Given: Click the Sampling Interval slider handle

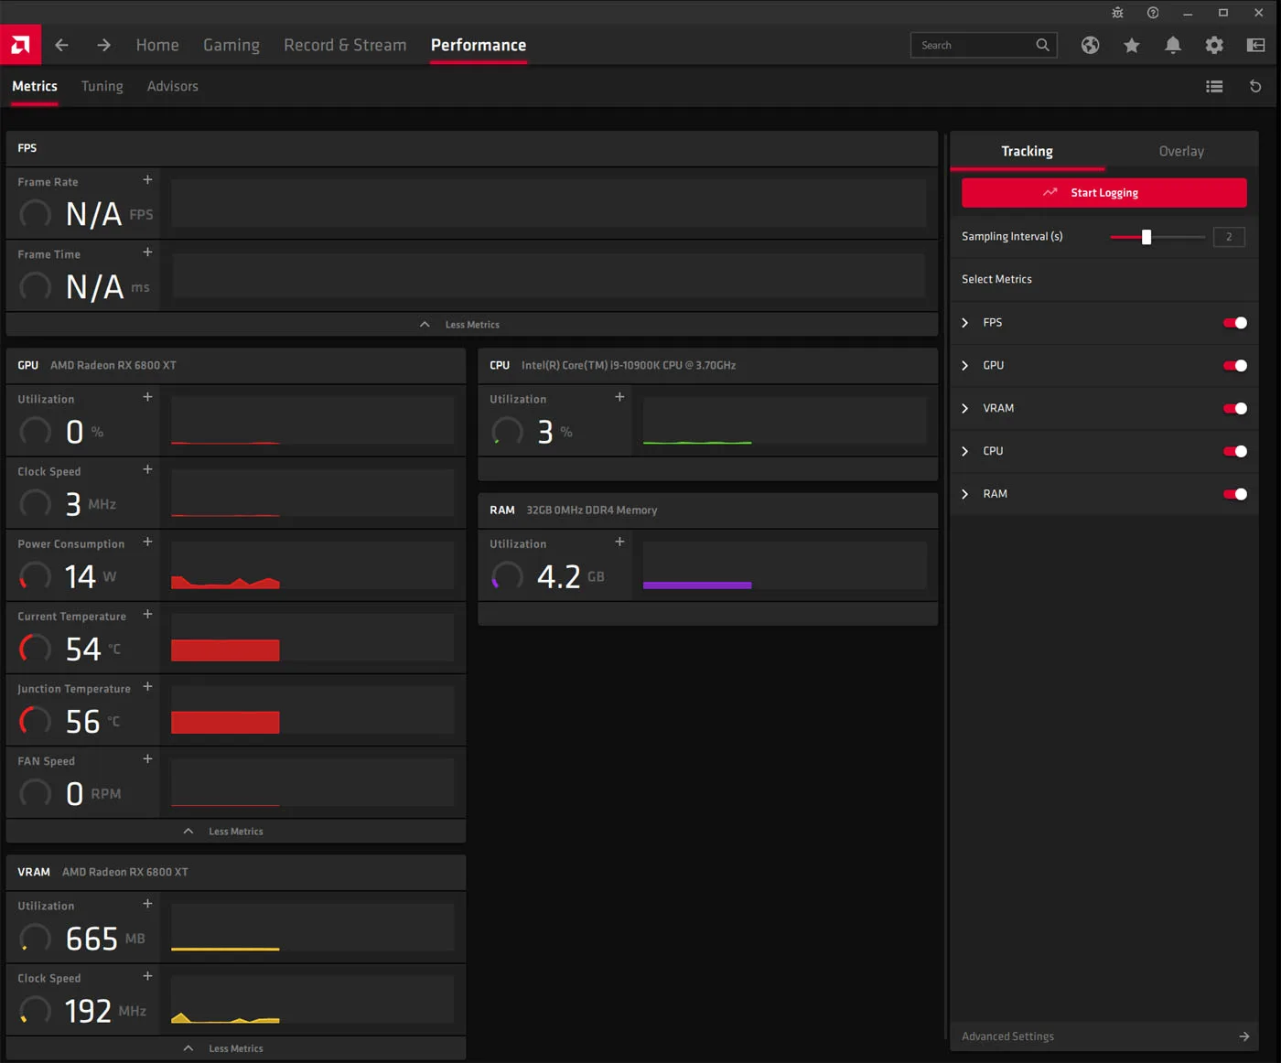Looking at the screenshot, I should pos(1146,237).
